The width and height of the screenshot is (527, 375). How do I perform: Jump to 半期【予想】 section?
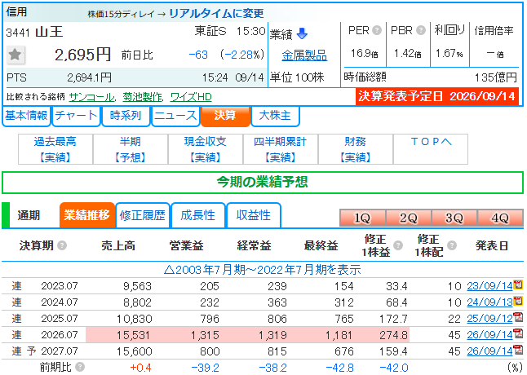pos(130,149)
